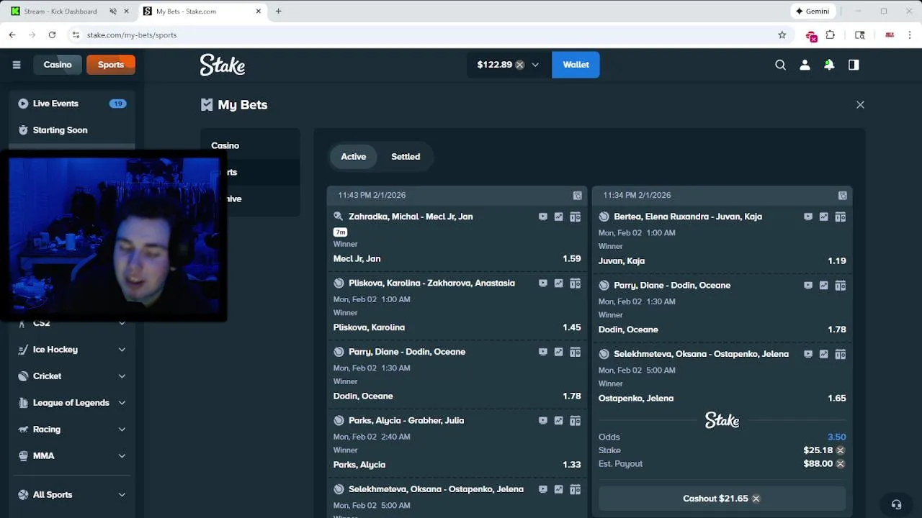This screenshot has height=518, width=922.
Task: Toggle the side panel icon in header
Action: [x=854, y=65]
